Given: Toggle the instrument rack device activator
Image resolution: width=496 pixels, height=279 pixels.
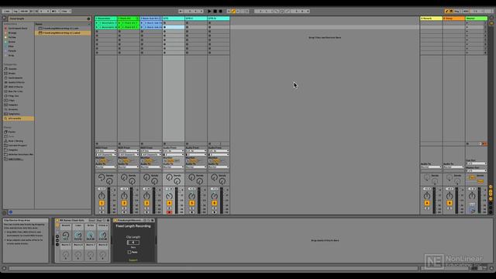Looking at the screenshot, I should (57, 220).
